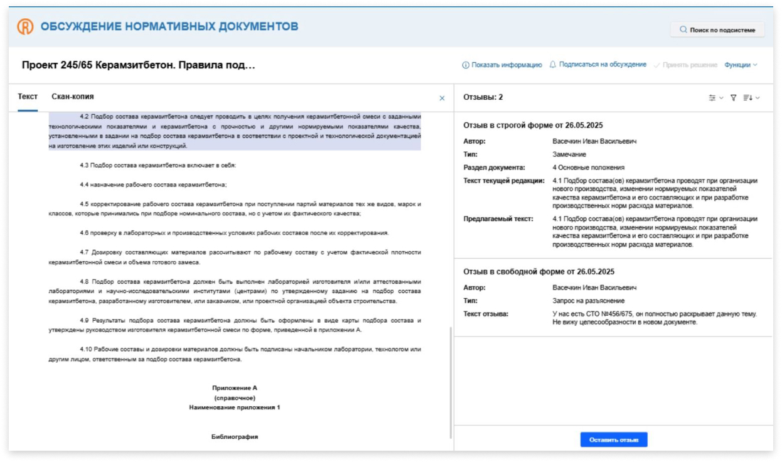This screenshot has width=782, height=462.
Task: Click Принять решение action
Action: click(690, 65)
